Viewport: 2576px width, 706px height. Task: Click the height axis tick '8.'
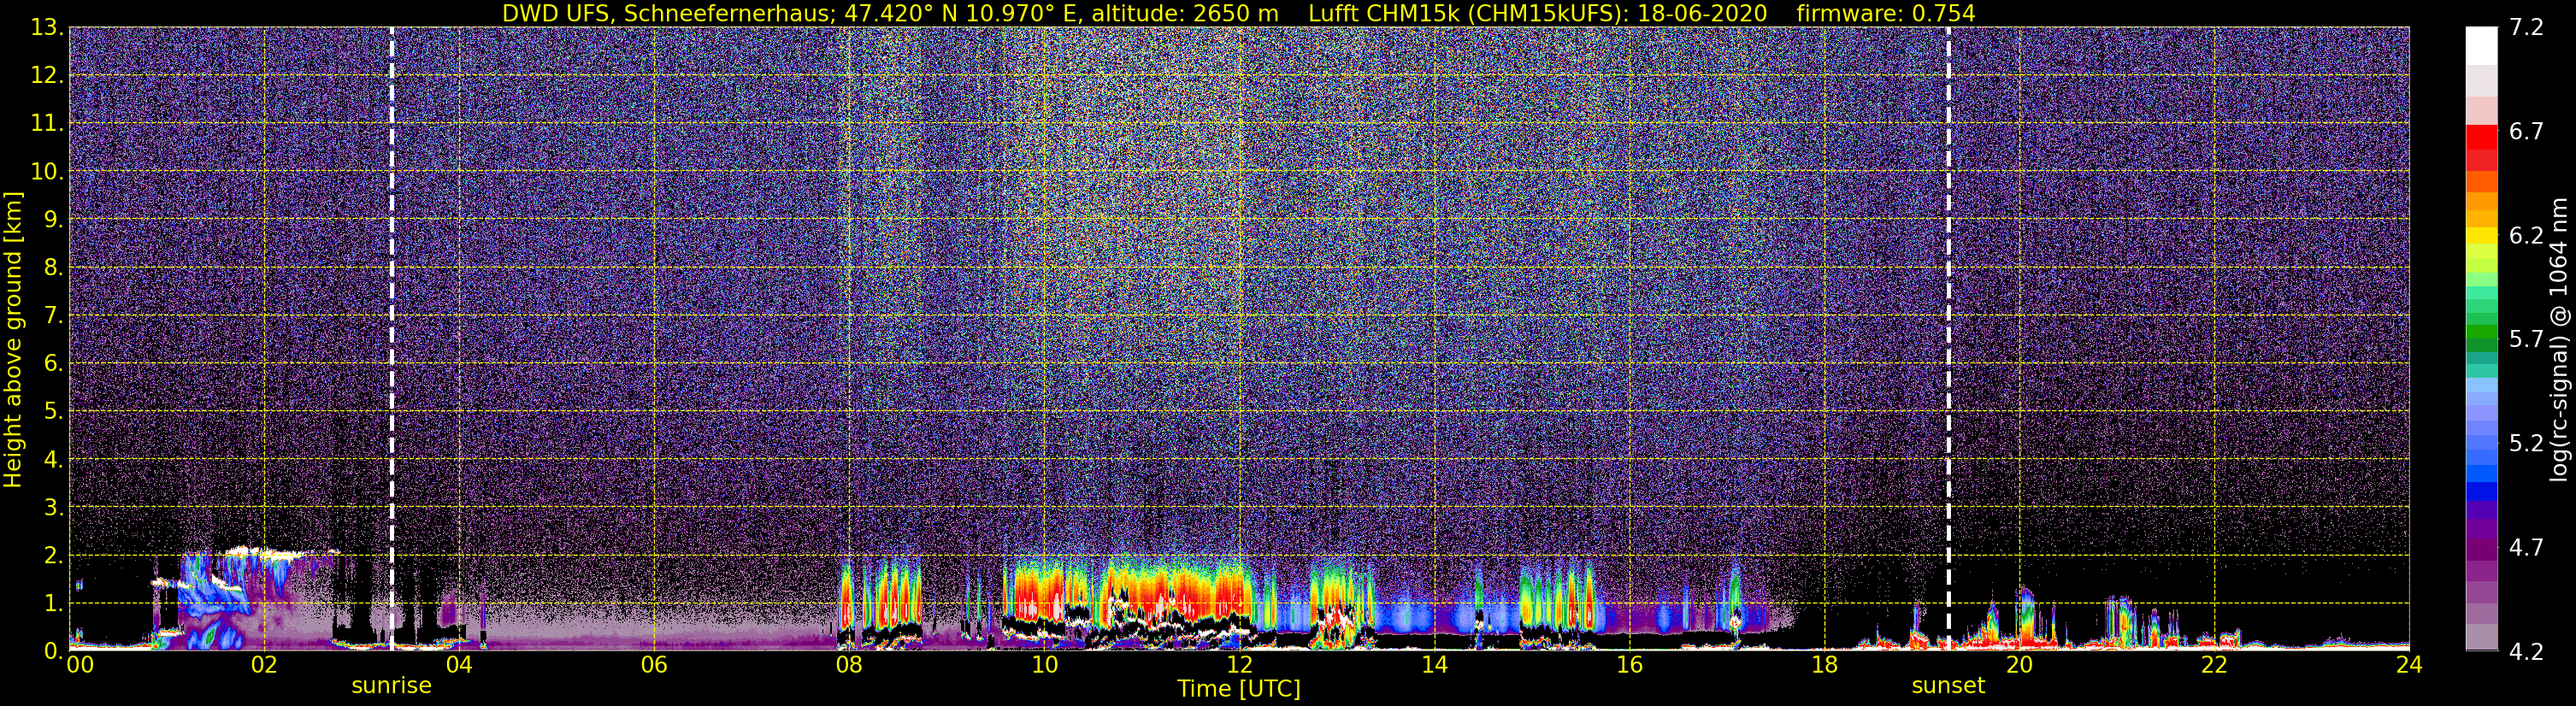point(53,268)
